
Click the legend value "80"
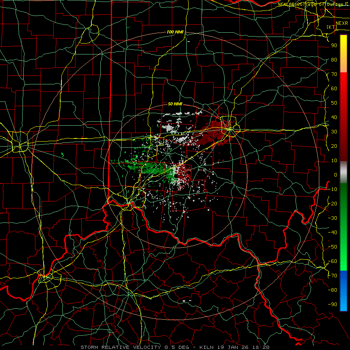(x=334, y=60)
